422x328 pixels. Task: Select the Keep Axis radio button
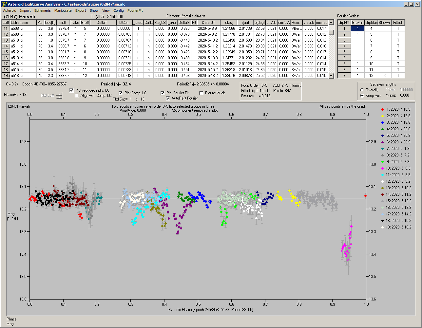pyautogui.click(x=362, y=96)
